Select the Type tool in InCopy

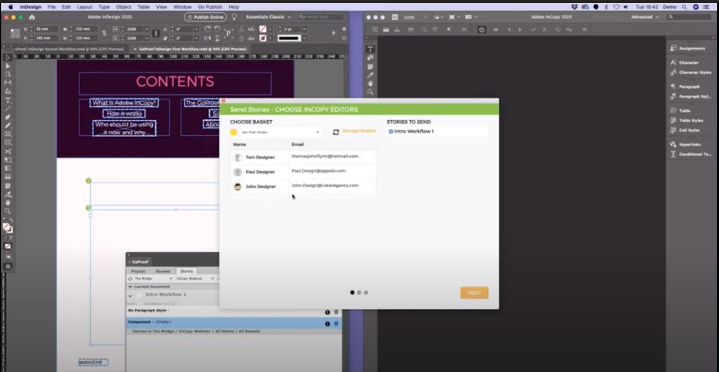370,49
